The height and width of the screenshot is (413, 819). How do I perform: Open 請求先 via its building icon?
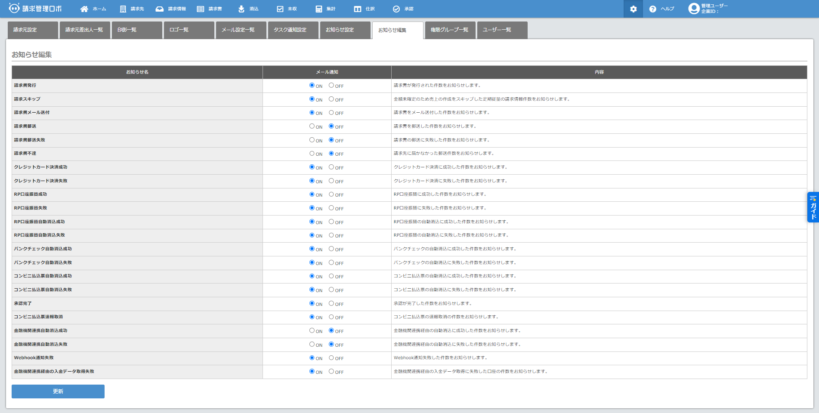click(x=123, y=9)
